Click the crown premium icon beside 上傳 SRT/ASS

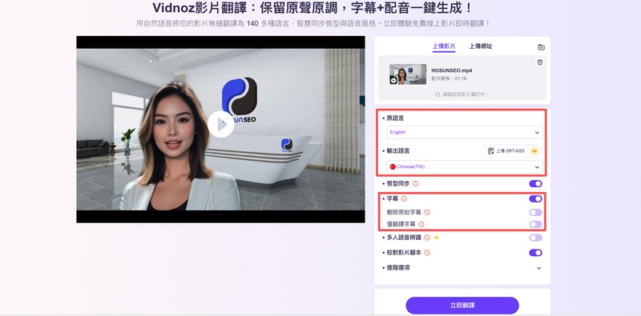point(534,150)
